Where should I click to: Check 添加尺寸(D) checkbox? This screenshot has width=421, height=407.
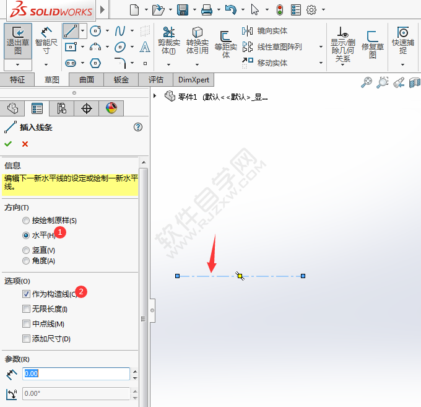tap(26, 338)
